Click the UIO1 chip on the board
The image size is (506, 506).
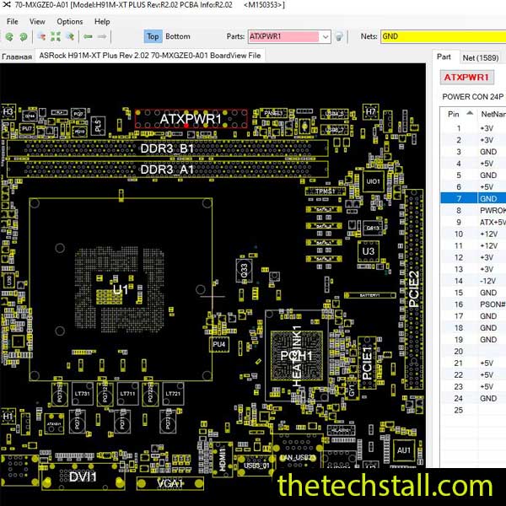click(x=373, y=181)
